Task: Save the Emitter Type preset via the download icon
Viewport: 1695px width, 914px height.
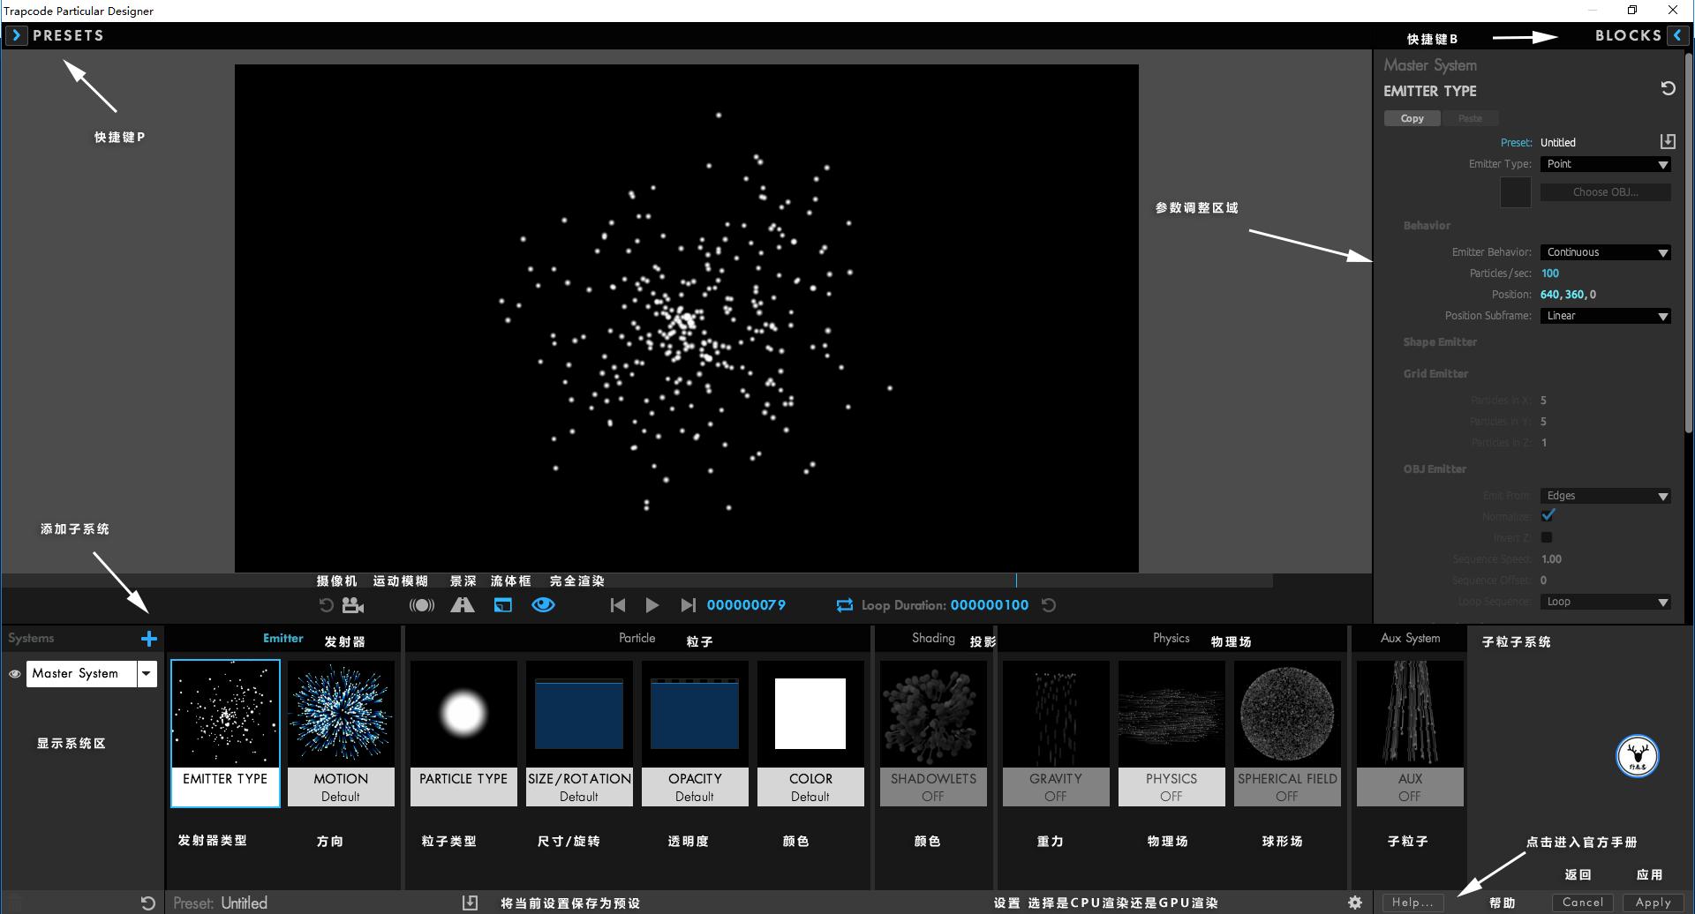Action: click(1667, 142)
